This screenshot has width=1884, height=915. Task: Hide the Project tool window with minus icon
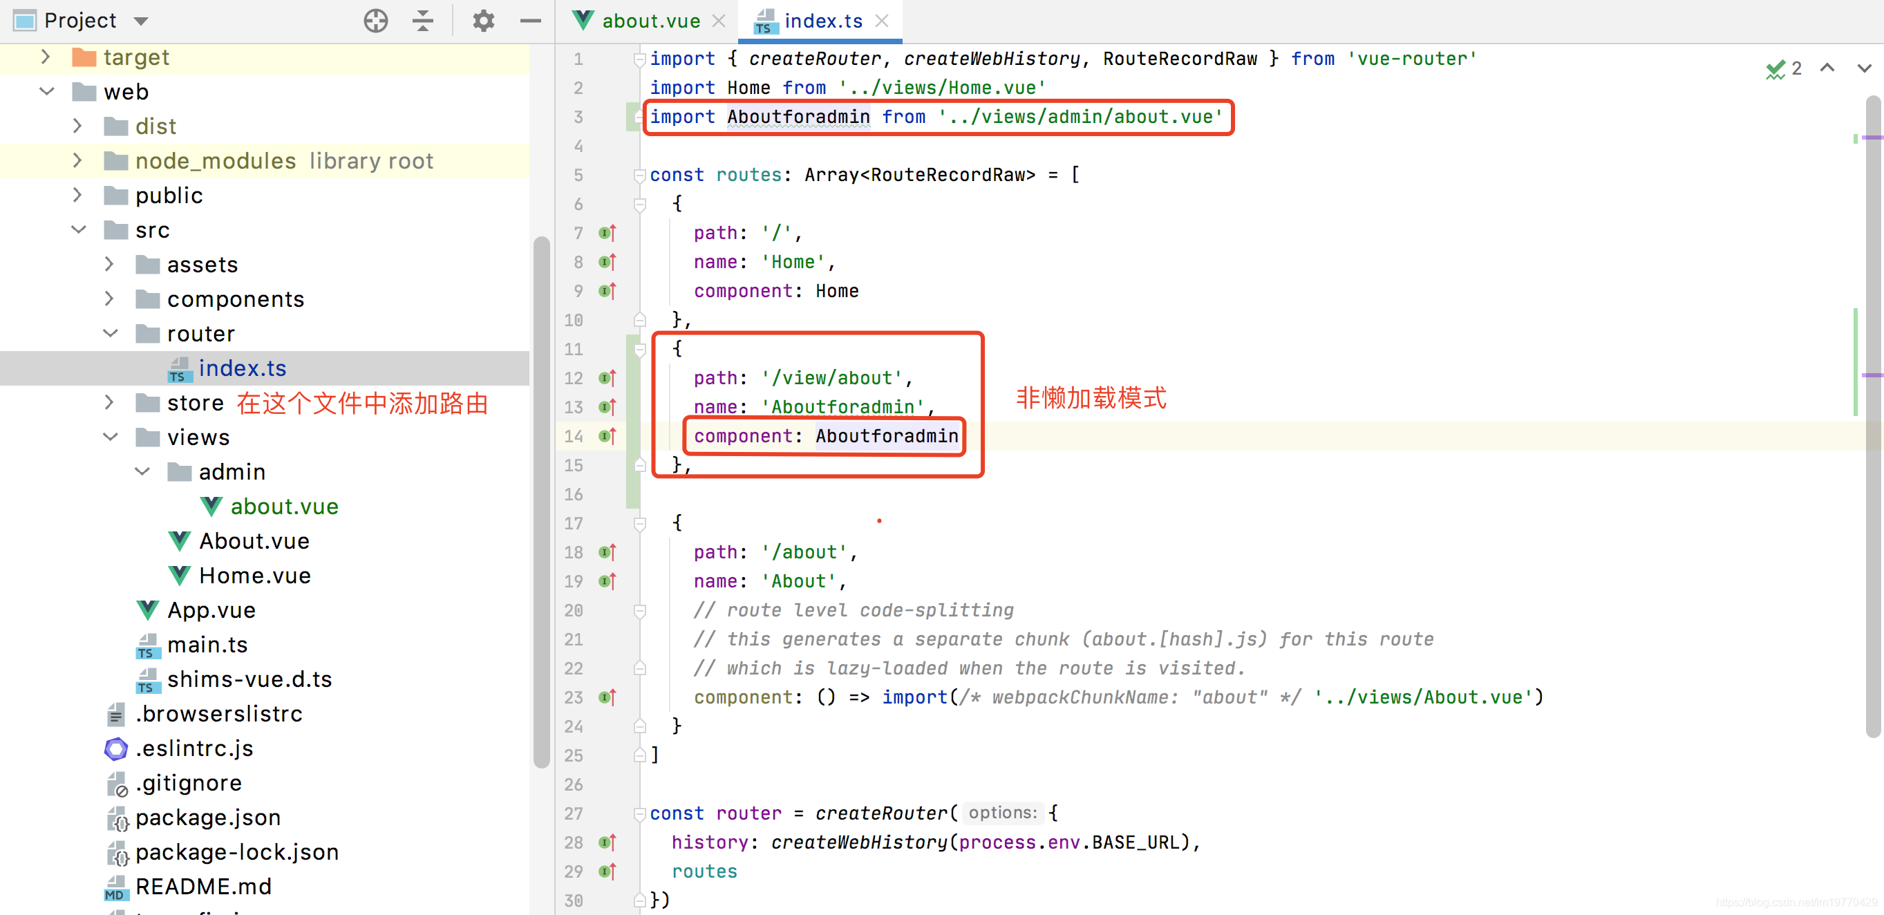[530, 21]
